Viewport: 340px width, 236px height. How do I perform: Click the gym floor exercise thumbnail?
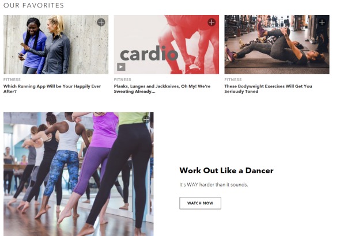tap(277, 44)
